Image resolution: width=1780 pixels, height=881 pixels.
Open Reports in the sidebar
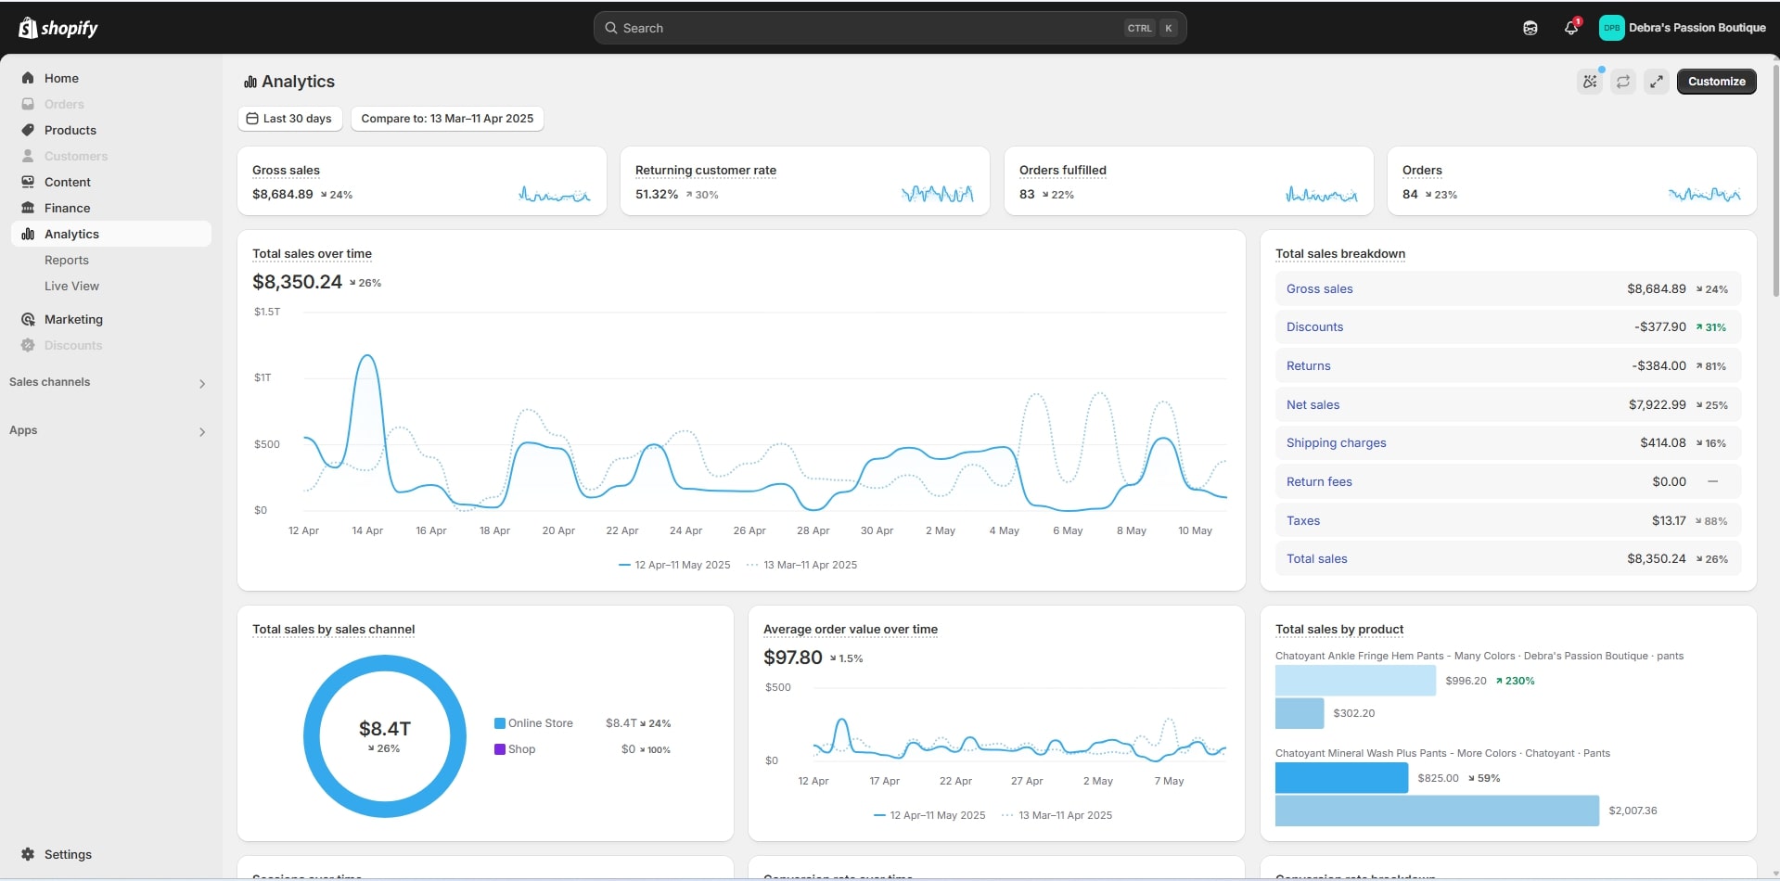click(x=67, y=261)
